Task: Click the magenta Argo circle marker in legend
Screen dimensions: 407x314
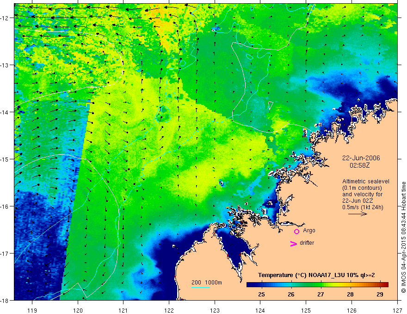Action: [x=296, y=231]
